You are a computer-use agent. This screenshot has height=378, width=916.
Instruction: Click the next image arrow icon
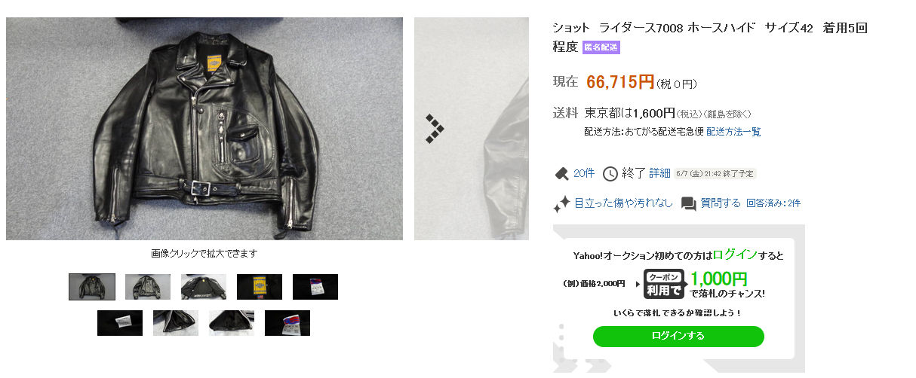pyautogui.click(x=434, y=129)
